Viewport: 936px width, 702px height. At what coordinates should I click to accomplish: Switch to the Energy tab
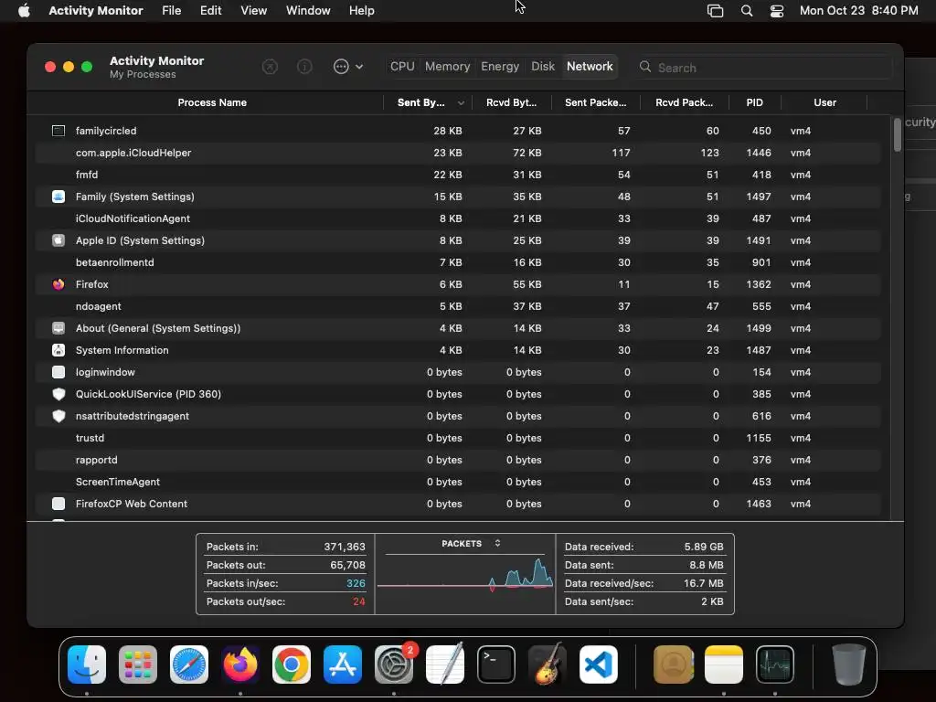point(500,66)
